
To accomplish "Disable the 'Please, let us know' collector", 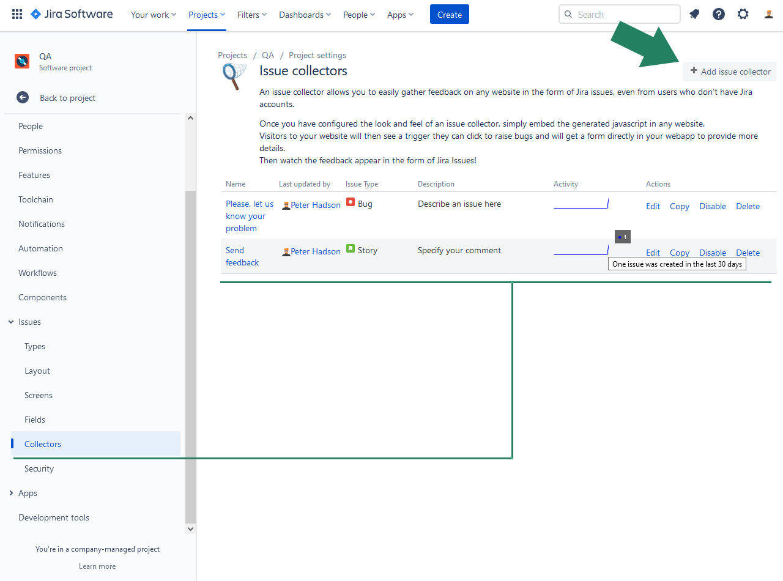I will pos(713,206).
